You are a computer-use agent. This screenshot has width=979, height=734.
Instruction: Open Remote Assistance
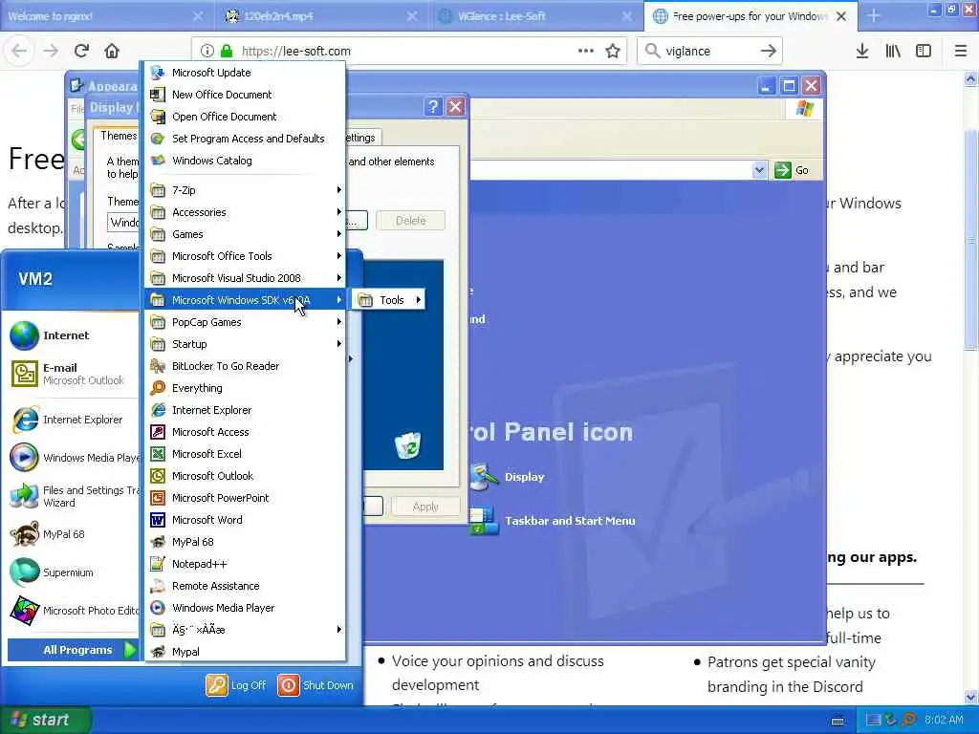(x=245, y=586)
